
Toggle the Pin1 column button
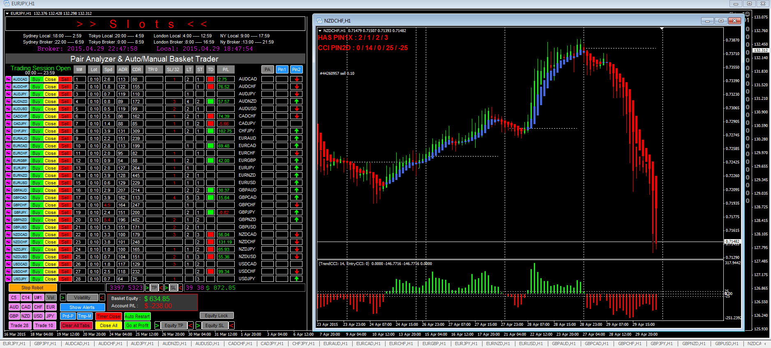coord(282,70)
